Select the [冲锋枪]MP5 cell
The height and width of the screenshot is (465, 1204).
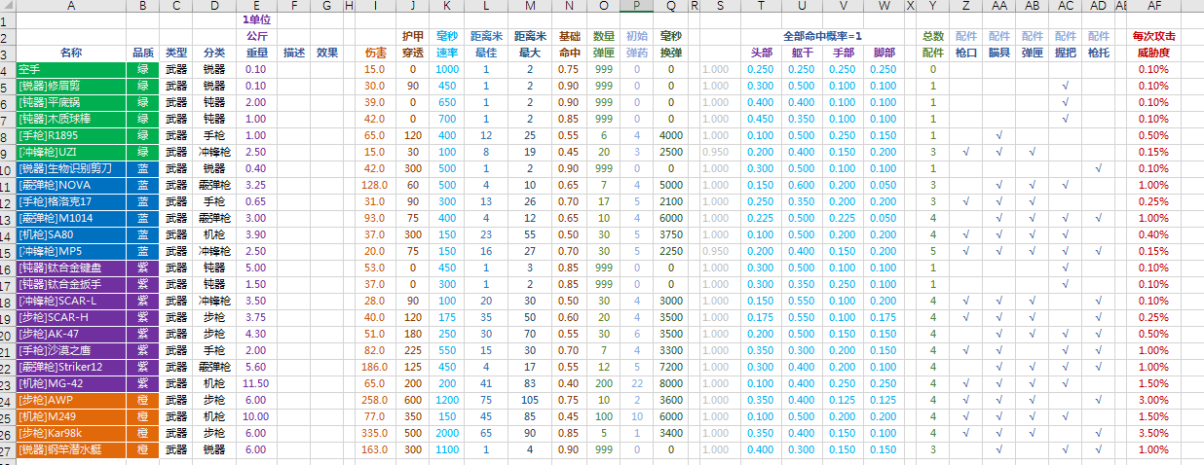pyautogui.click(x=71, y=251)
